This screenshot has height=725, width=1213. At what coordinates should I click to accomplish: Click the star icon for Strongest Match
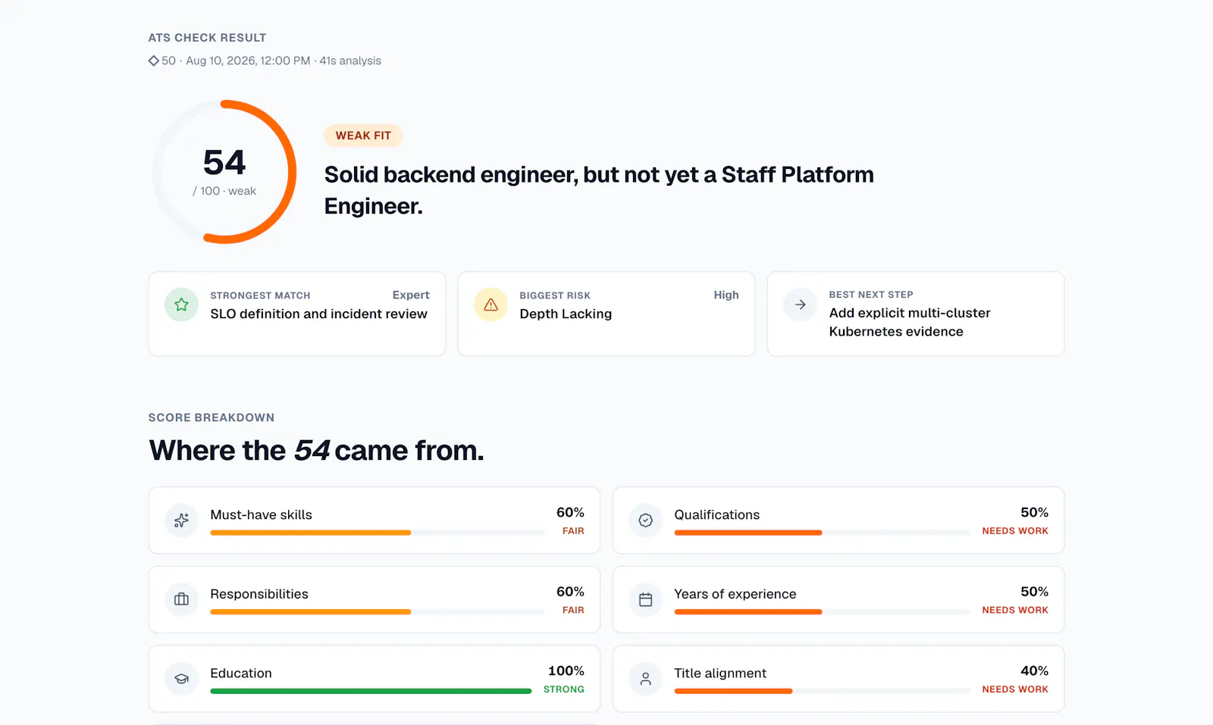(x=181, y=305)
